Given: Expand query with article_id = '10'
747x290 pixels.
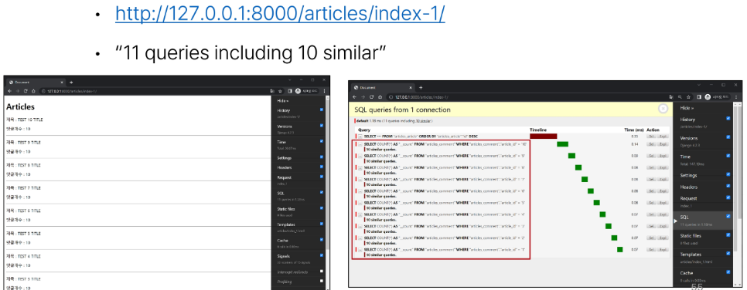Looking at the screenshot, I should [x=360, y=144].
